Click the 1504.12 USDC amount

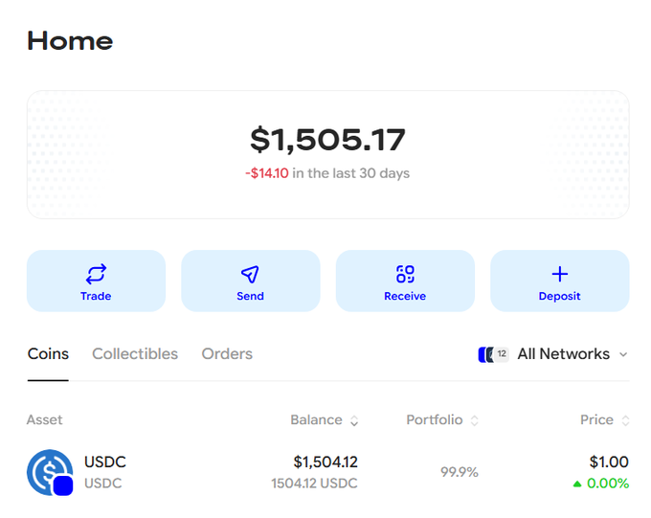click(314, 484)
